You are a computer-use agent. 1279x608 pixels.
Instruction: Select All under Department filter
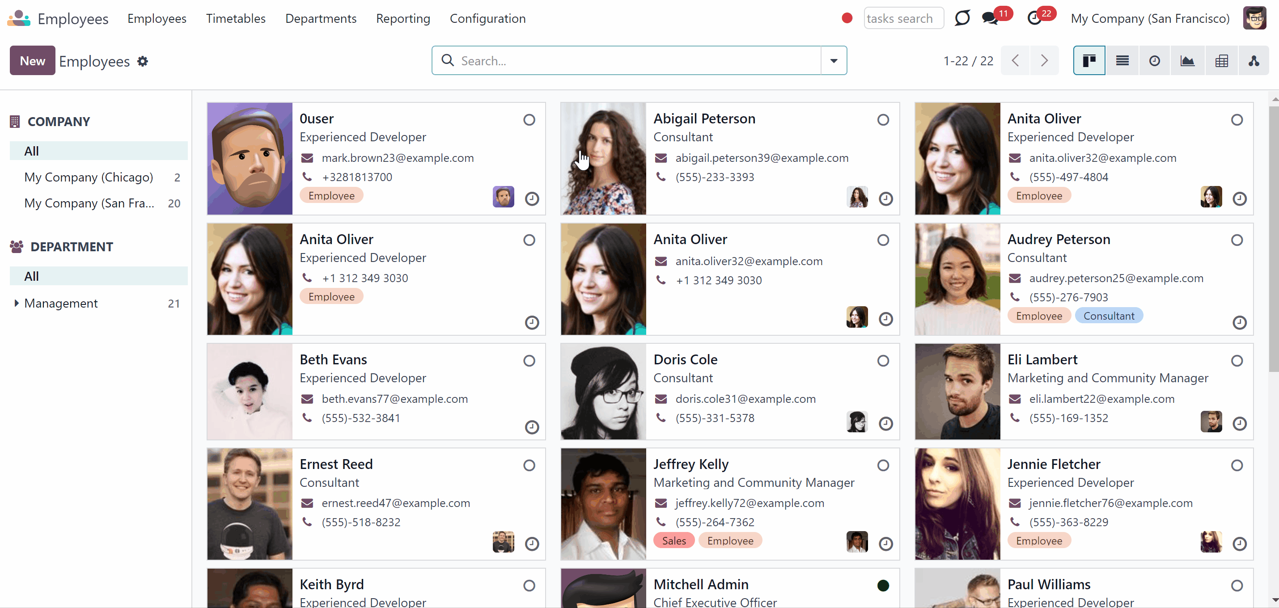(x=99, y=276)
